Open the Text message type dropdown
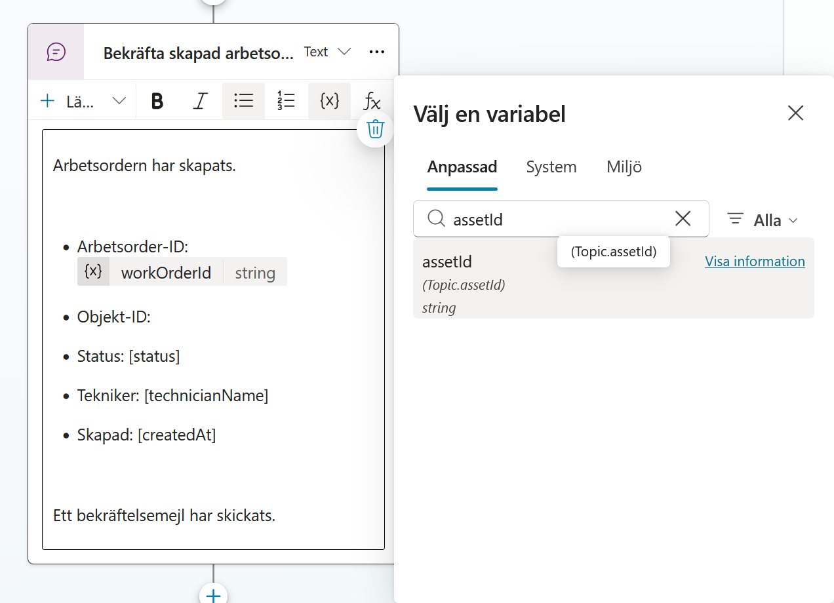The height and width of the screenshot is (603, 834). click(328, 52)
